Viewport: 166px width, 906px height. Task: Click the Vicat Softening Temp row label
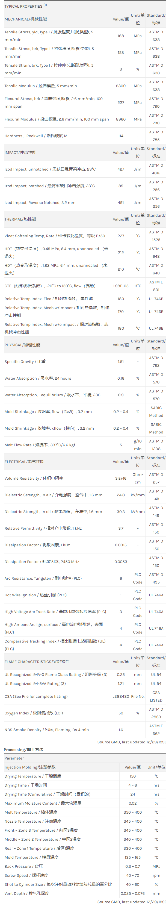point(55,236)
